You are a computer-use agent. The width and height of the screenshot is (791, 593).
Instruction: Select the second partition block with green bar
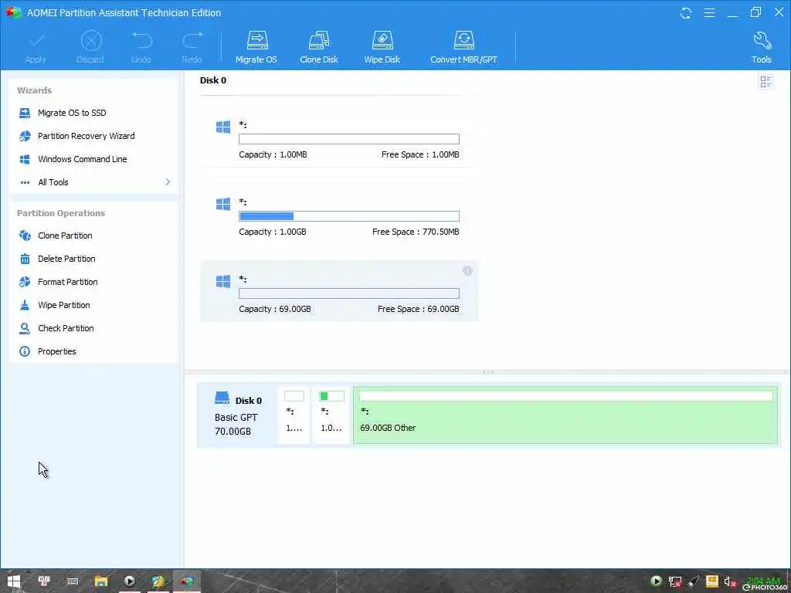click(331, 415)
